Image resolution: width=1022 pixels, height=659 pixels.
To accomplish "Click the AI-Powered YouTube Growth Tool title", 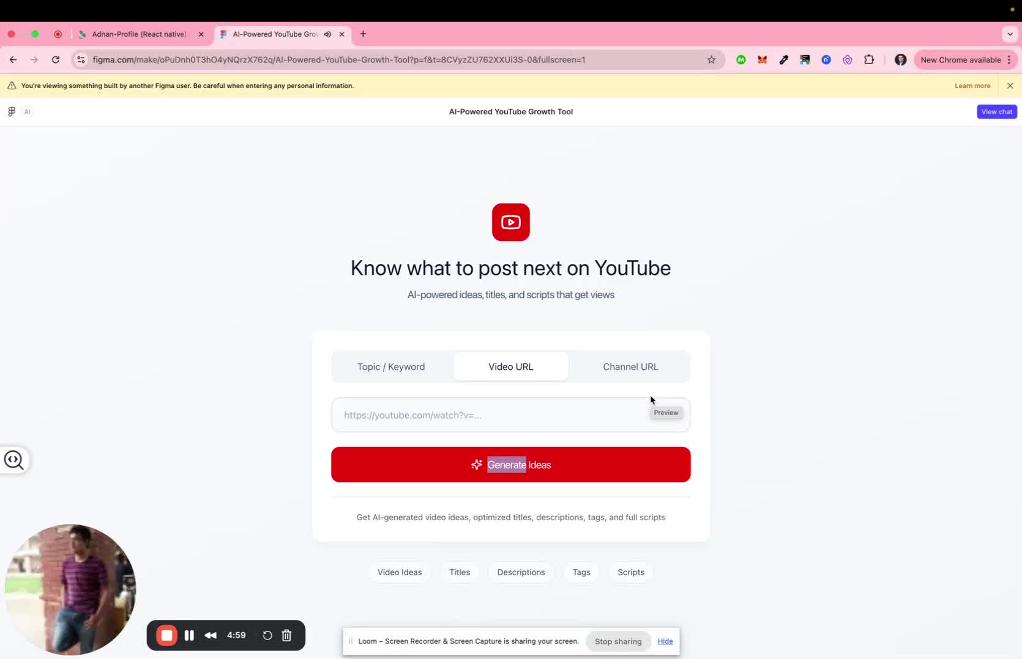I will pos(510,112).
